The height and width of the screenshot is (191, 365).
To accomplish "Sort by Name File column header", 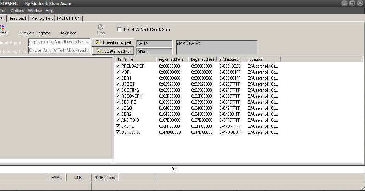I will pos(135,59).
